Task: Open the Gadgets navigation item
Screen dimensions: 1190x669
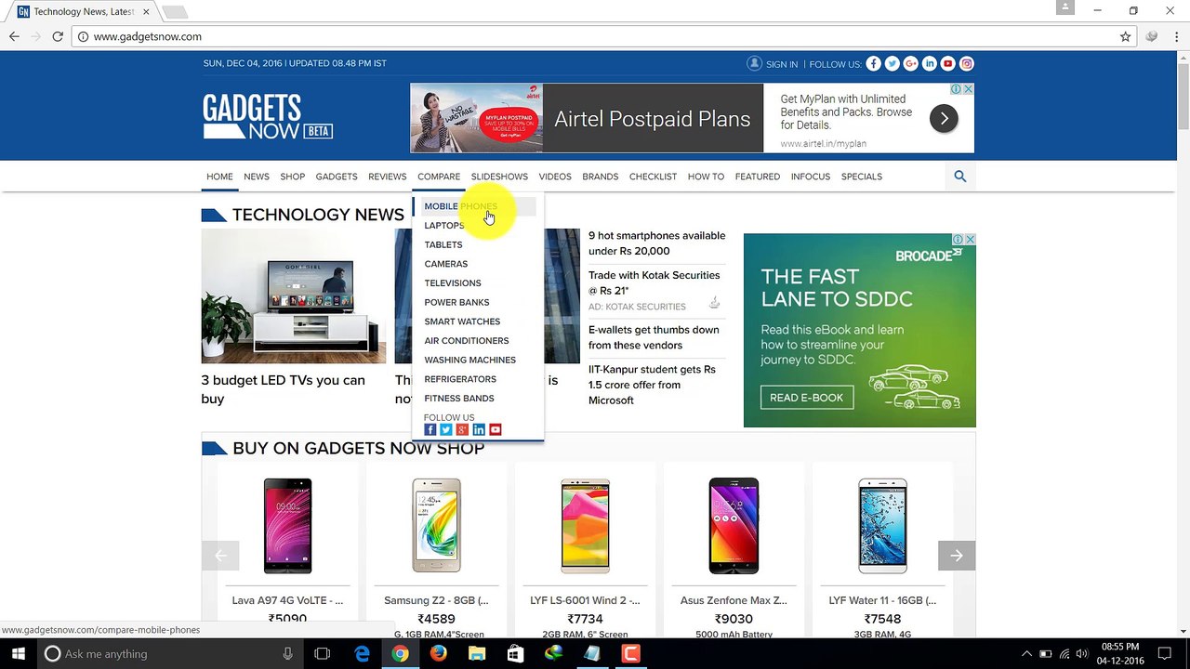Action: (337, 177)
